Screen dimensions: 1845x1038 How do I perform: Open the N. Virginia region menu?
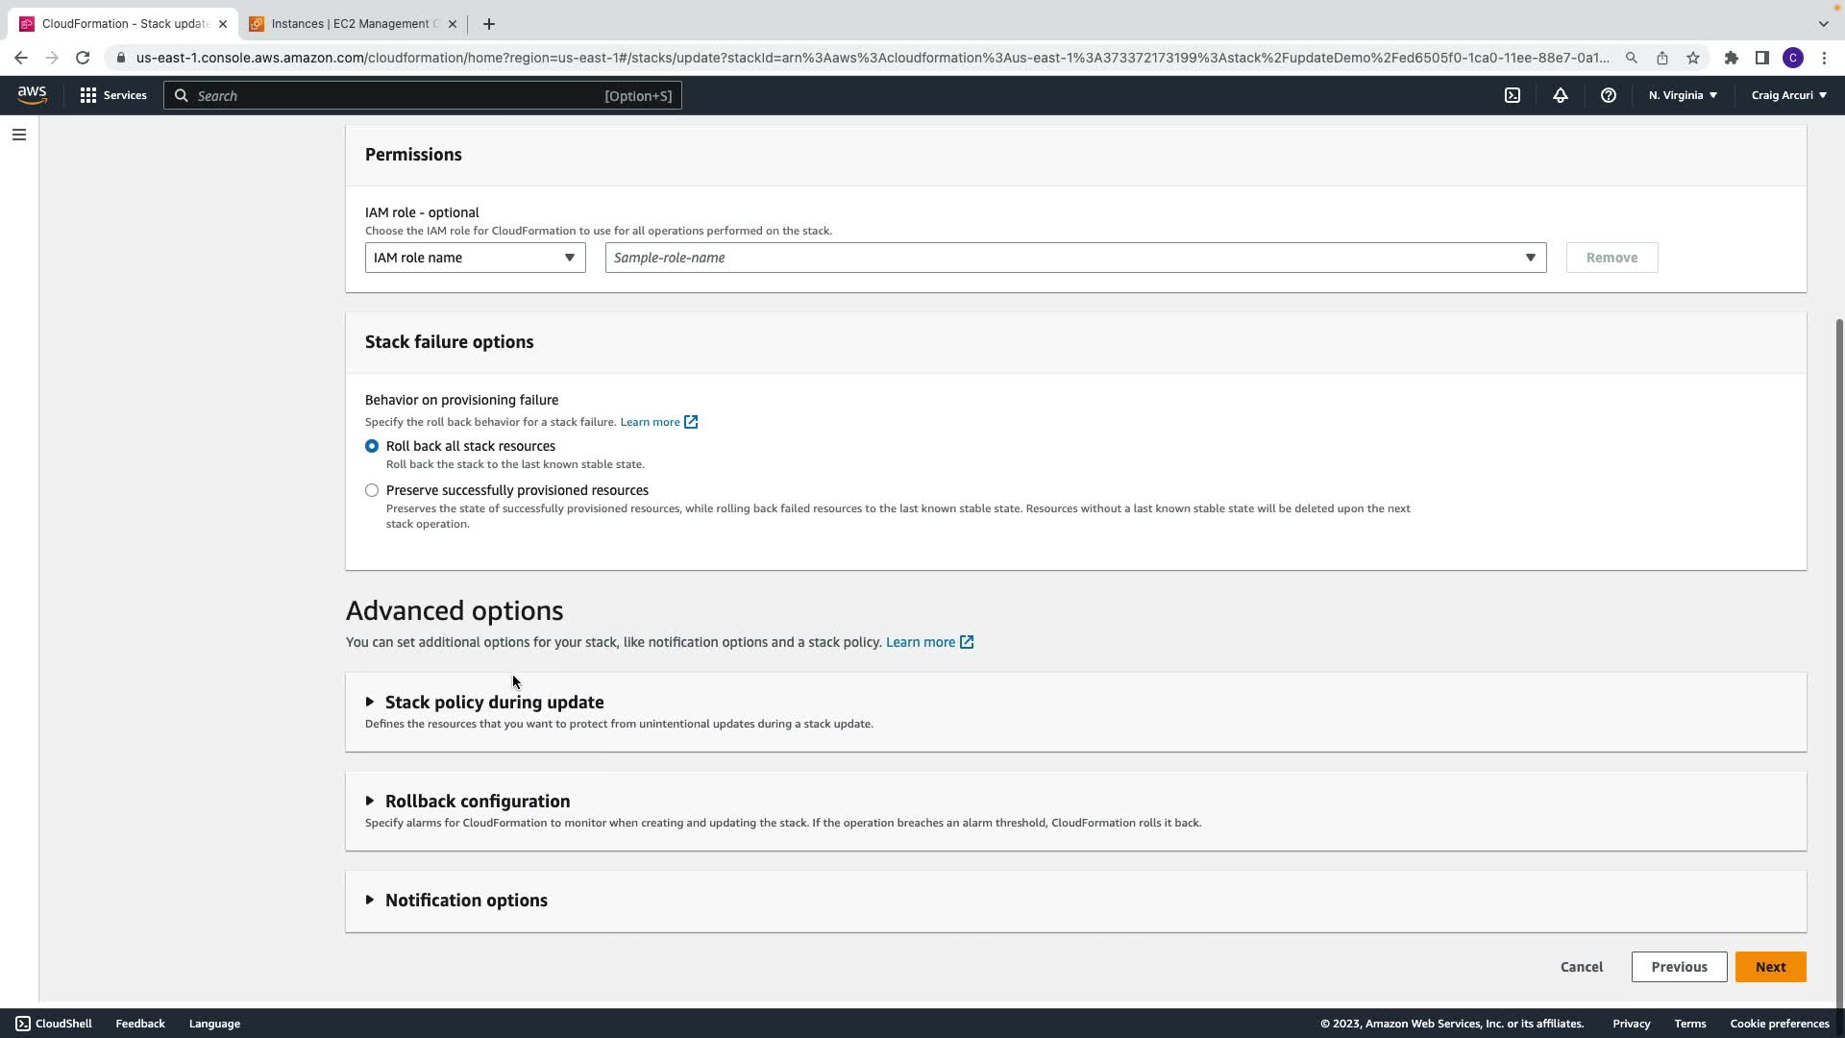[1682, 95]
